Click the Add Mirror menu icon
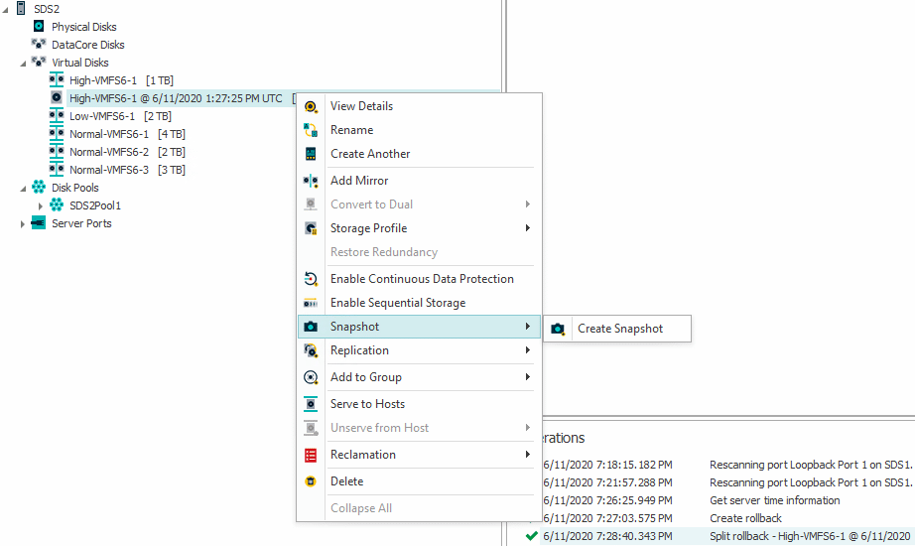This screenshot has width=915, height=546. (x=311, y=181)
